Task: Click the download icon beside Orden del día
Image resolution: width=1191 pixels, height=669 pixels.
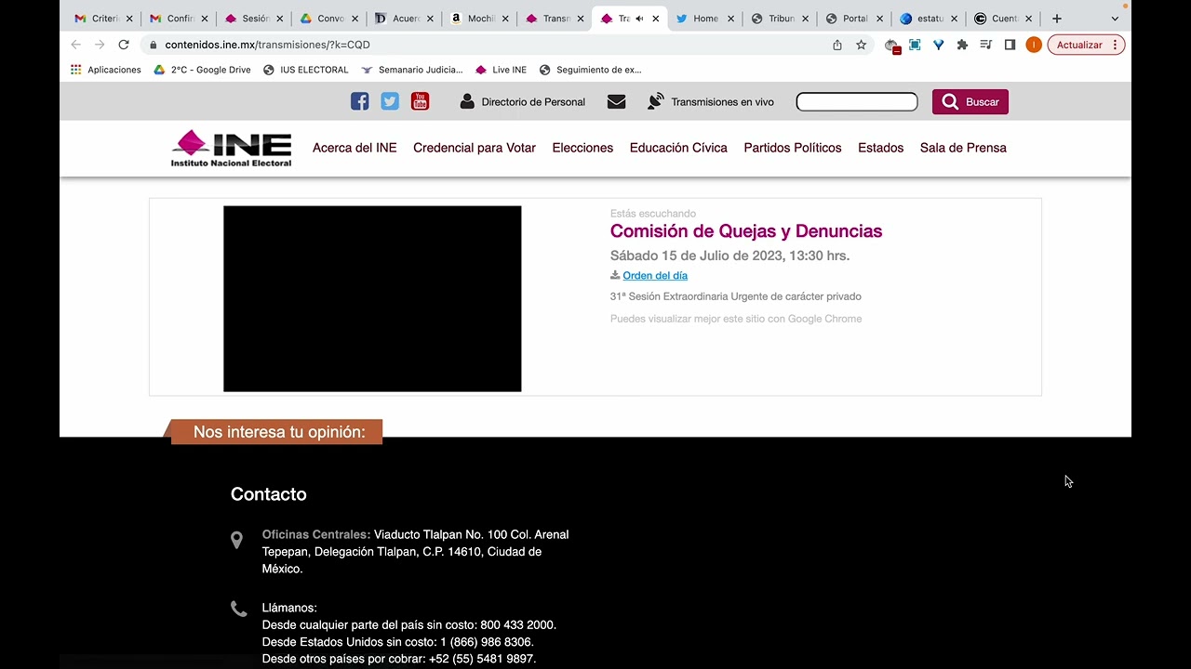Action: tap(615, 275)
